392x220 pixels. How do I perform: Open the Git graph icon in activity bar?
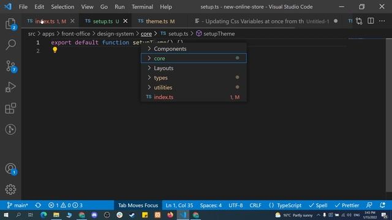[x=10, y=130]
